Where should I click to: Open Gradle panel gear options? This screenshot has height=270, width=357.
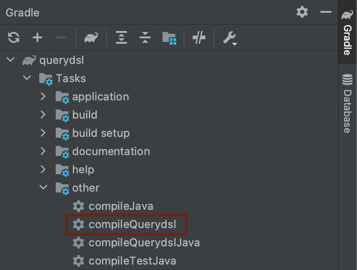click(302, 12)
